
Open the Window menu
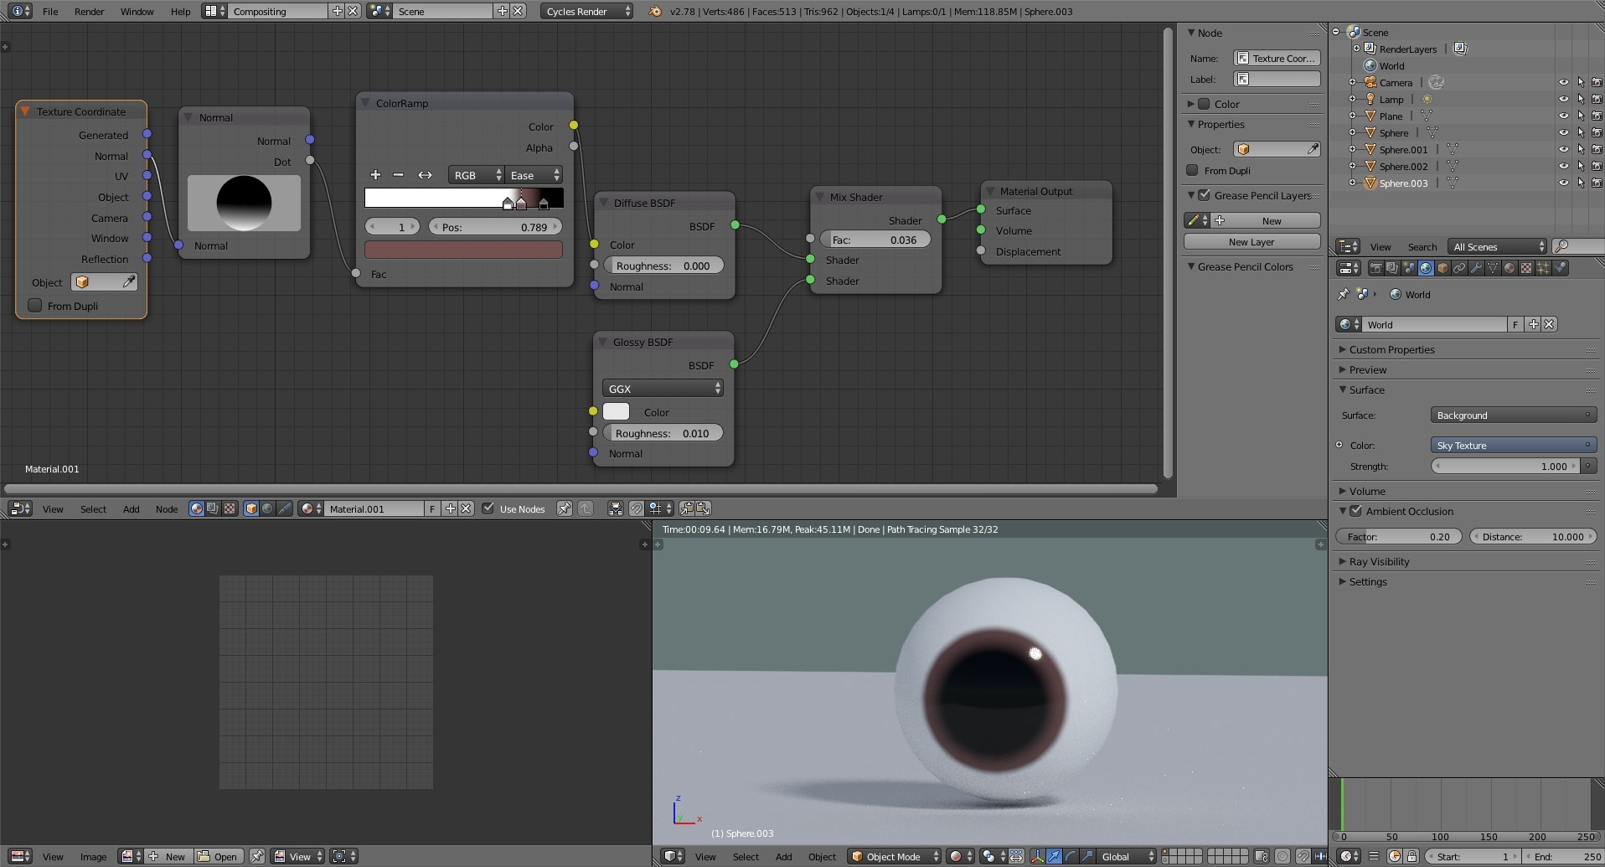point(137,11)
